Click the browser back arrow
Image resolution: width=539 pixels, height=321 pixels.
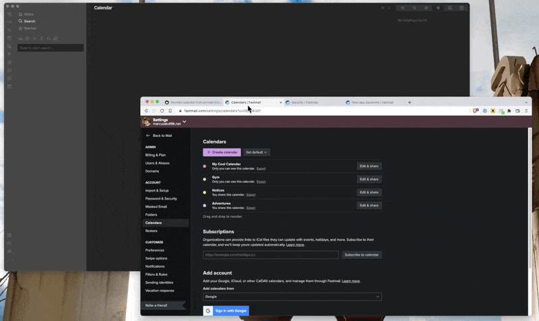146,111
